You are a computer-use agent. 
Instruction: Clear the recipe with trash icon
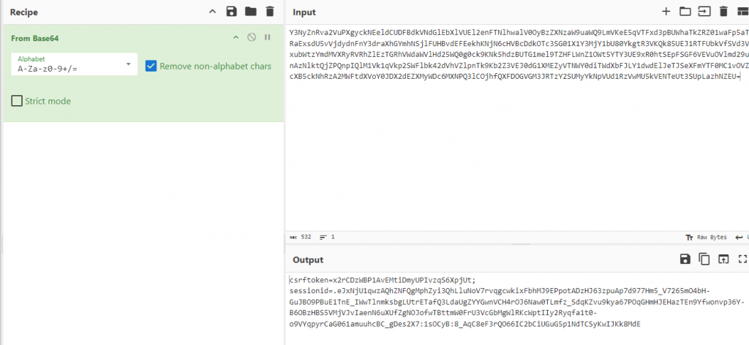click(x=270, y=11)
